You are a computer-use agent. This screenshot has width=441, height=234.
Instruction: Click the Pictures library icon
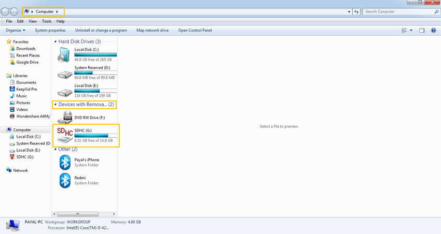click(x=12, y=103)
